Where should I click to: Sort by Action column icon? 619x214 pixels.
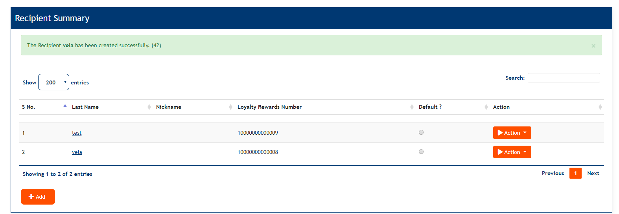[600, 107]
